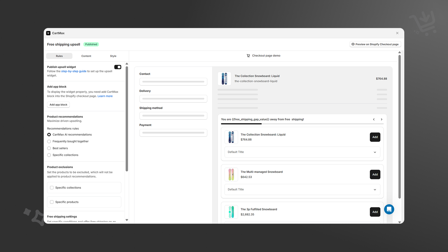Go to next upsell product arrow

(382, 119)
